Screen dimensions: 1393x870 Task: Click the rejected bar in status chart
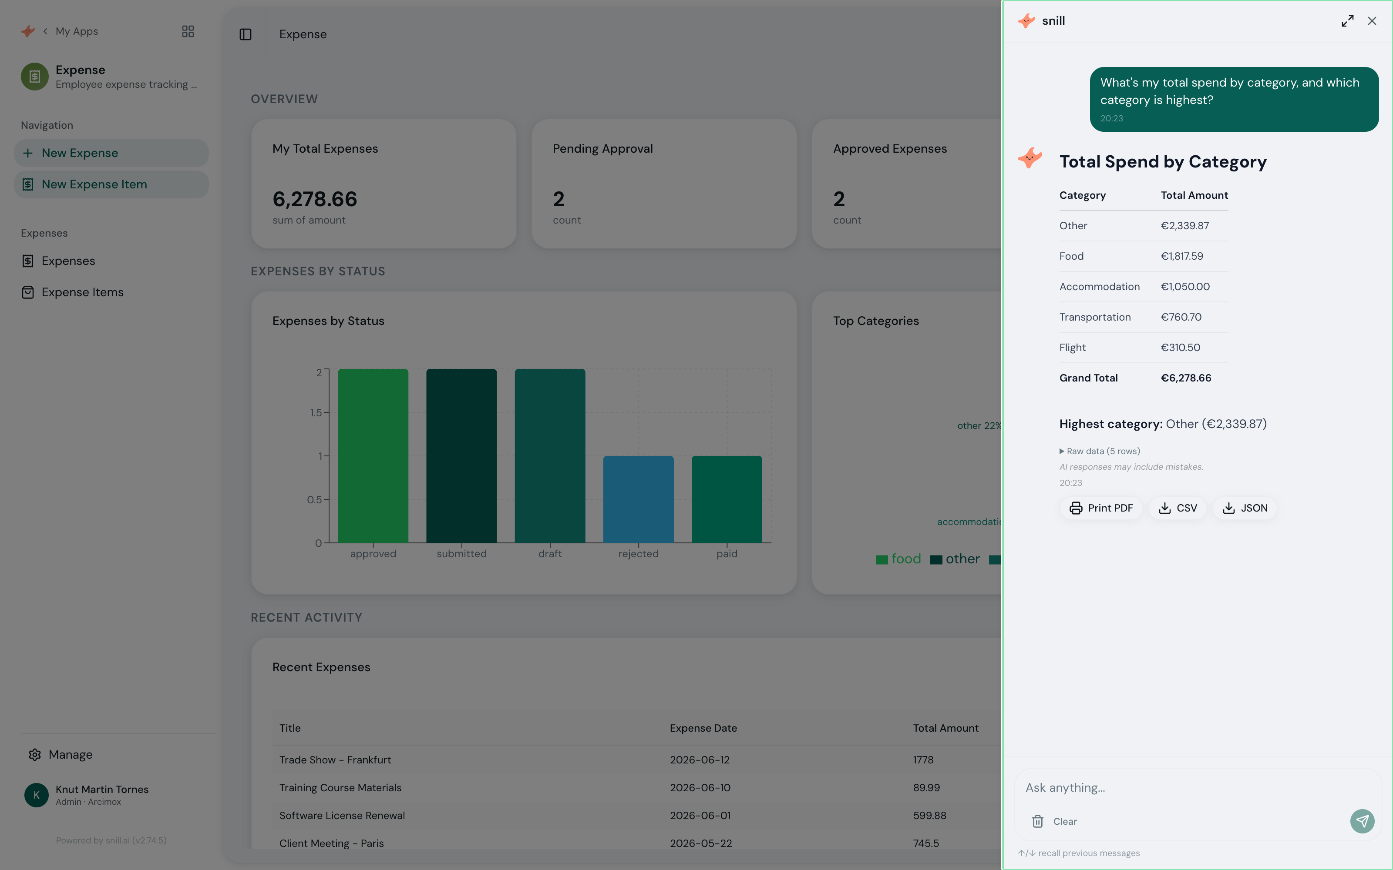click(x=638, y=499)
